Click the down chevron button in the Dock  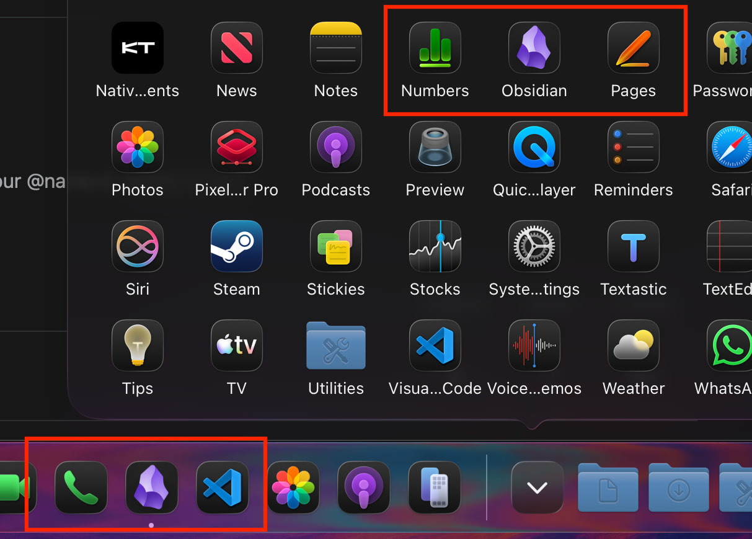[x=537, y=487]
